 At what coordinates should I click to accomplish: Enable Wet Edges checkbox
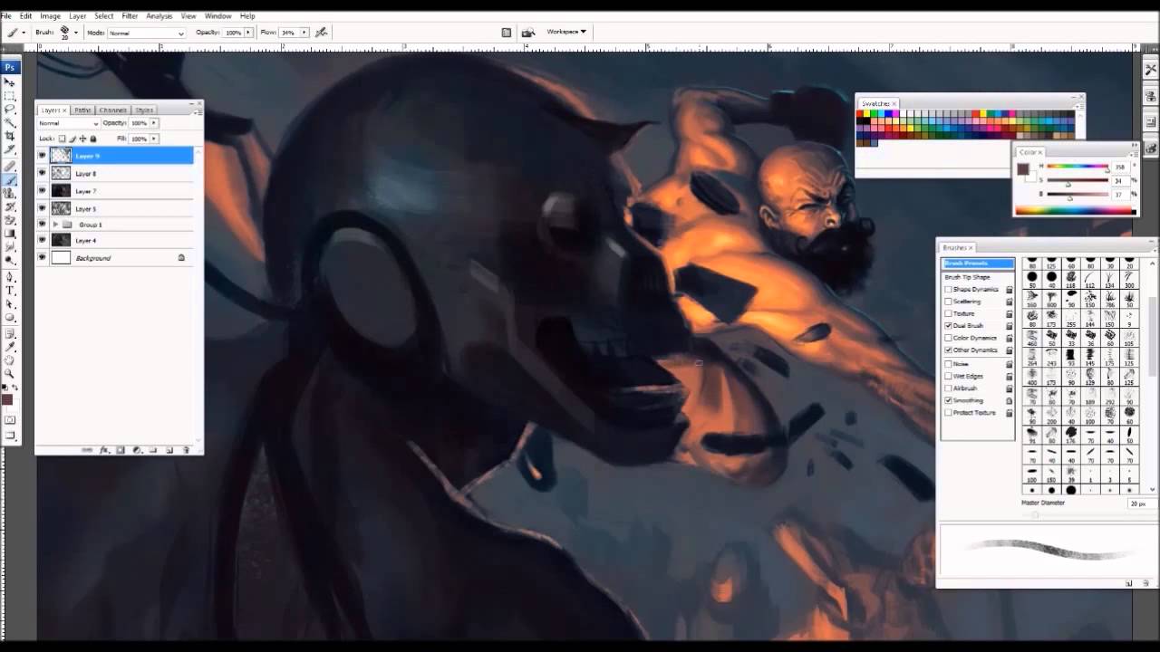point(948,376)
